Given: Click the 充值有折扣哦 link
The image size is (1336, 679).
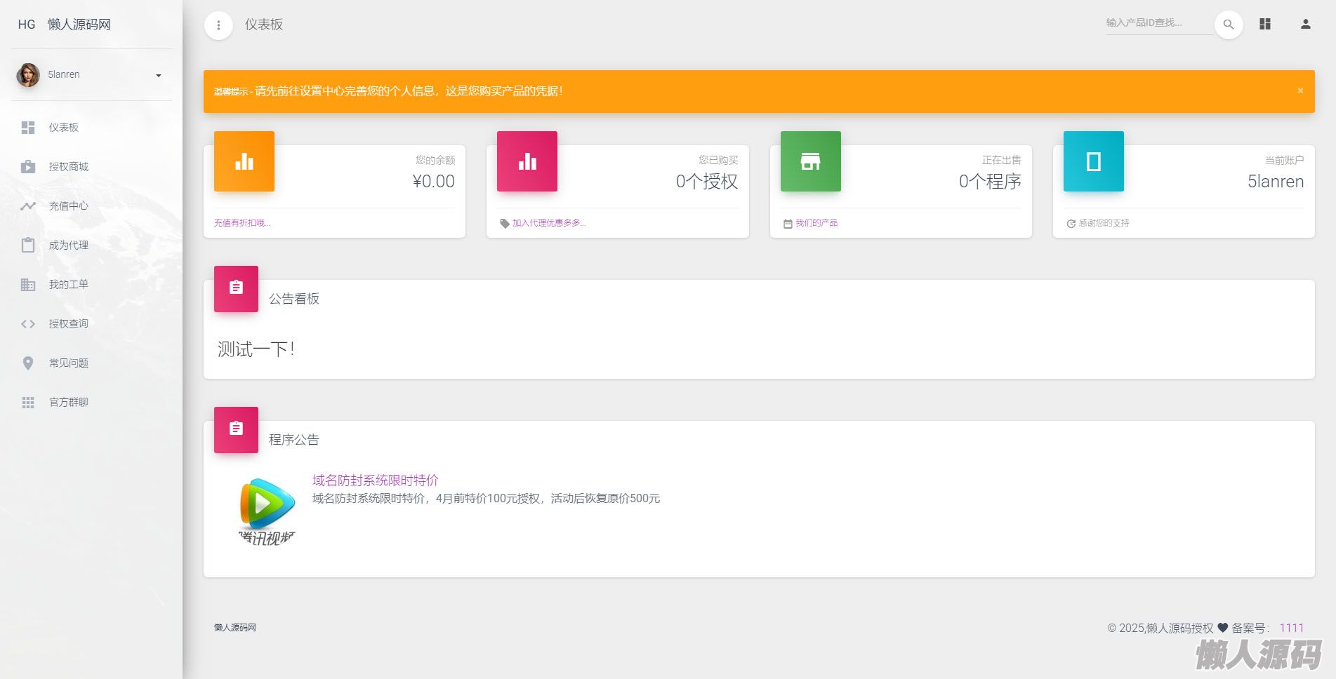Looking at the screenshot, I should [242, 223].
